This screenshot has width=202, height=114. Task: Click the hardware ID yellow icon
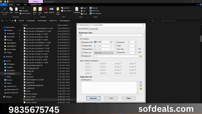[x=141, y=56]
